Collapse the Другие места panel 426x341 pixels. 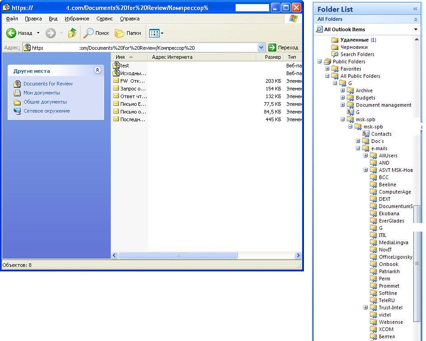pos(98,70)
